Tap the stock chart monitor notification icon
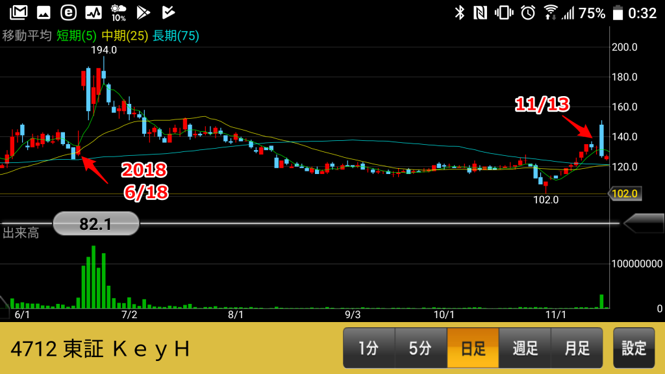The height and width of the screenshot is (374, 665). (94, 12)
